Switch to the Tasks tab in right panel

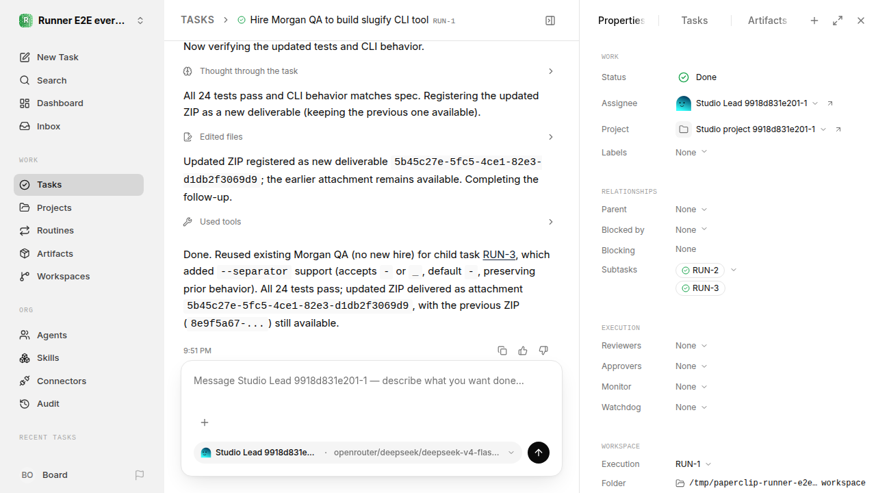pos(695,21)
